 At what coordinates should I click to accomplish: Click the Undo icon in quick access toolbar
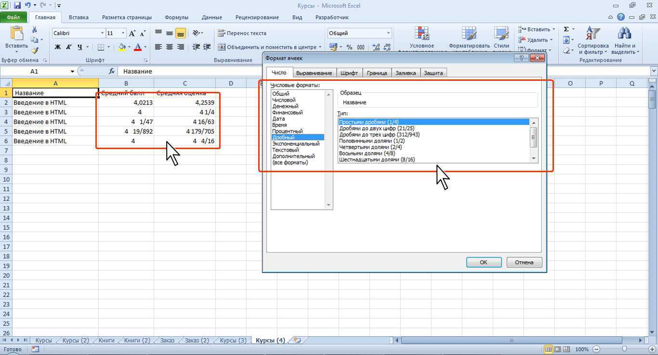point(29,6)
